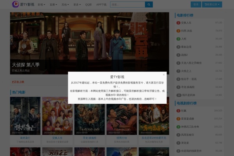Focus the search input field

click(127, 5)
